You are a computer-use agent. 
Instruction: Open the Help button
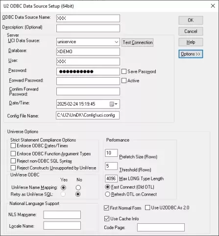(191, 42)
